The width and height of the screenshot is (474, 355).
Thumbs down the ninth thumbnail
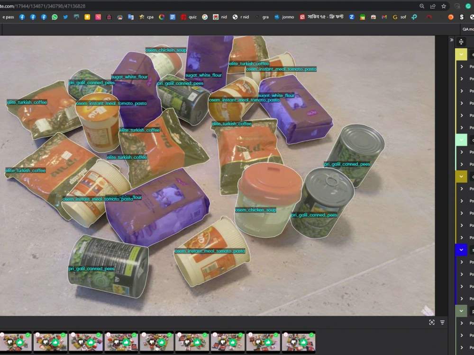coord(294,342)
